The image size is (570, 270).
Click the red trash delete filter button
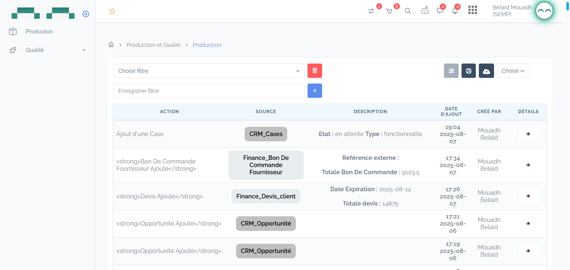point(315,71)
